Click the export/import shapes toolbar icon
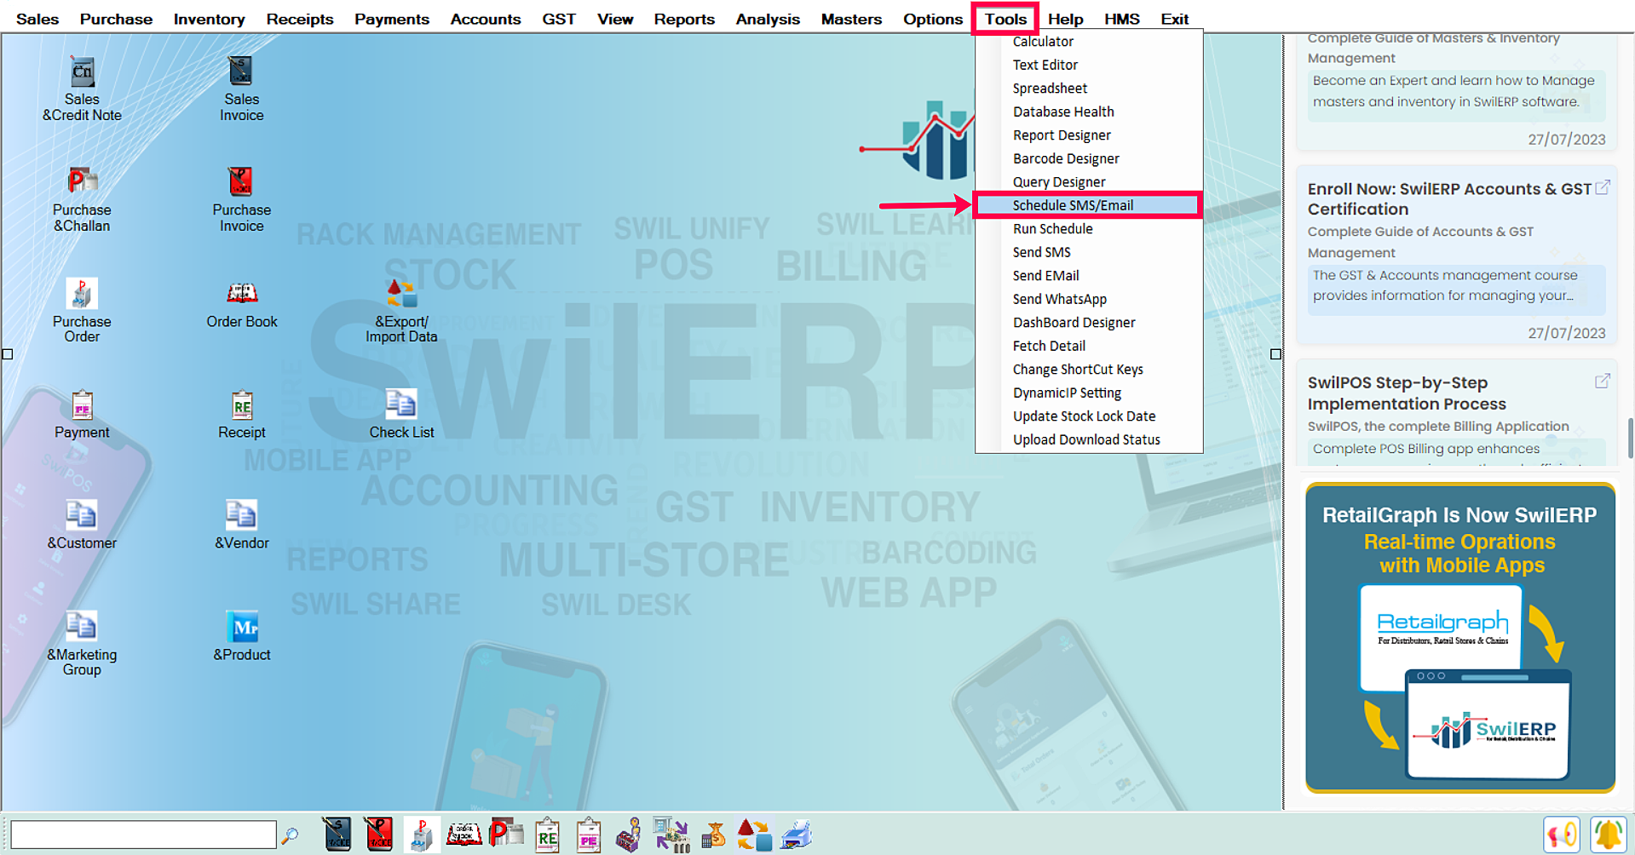 [754, 835]
